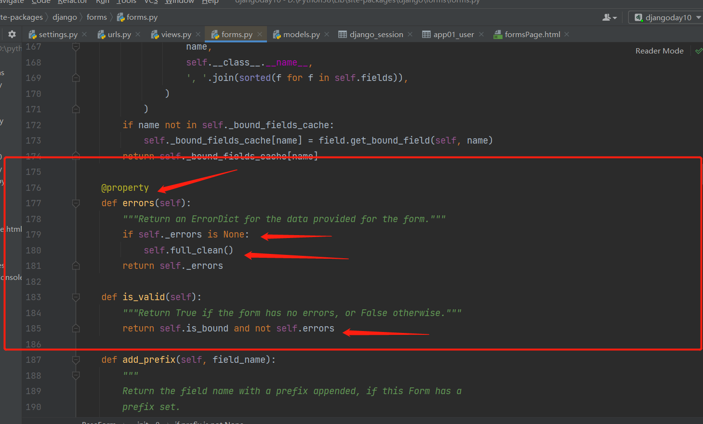Collapse the is_valid method at line 183
Screen dimensions: 703x424
[x=76, y=297]
